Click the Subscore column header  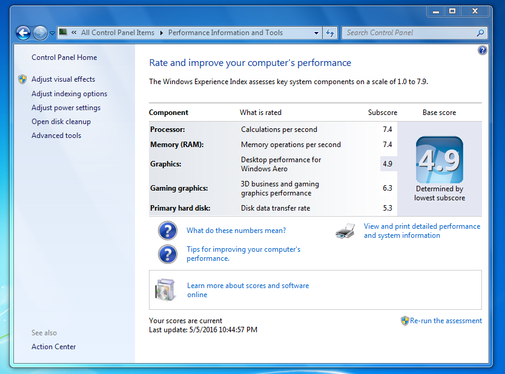[383, 113]
